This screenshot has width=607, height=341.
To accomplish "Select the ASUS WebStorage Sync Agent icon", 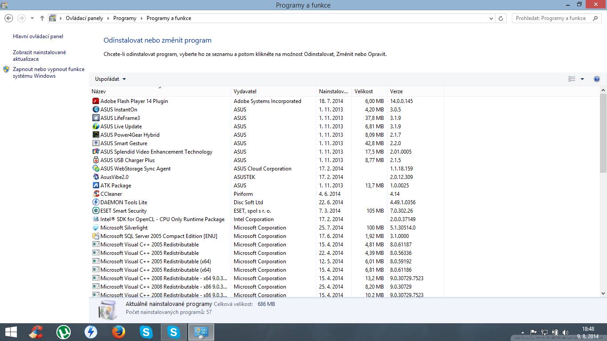I will click(96, 169).
